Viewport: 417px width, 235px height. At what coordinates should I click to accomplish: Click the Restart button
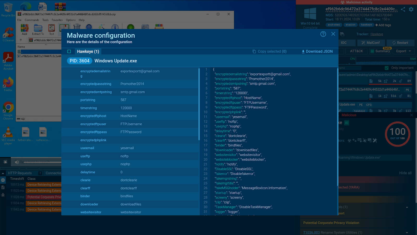(400, 43)
